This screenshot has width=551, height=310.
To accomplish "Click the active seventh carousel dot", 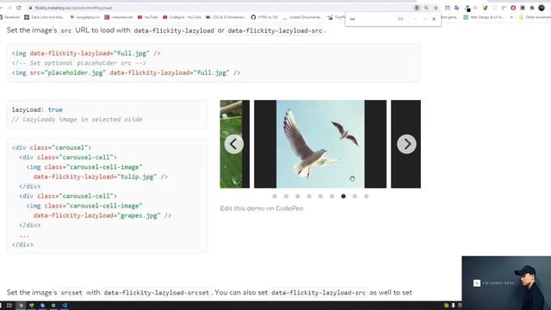I will click(x=344, y=196).
